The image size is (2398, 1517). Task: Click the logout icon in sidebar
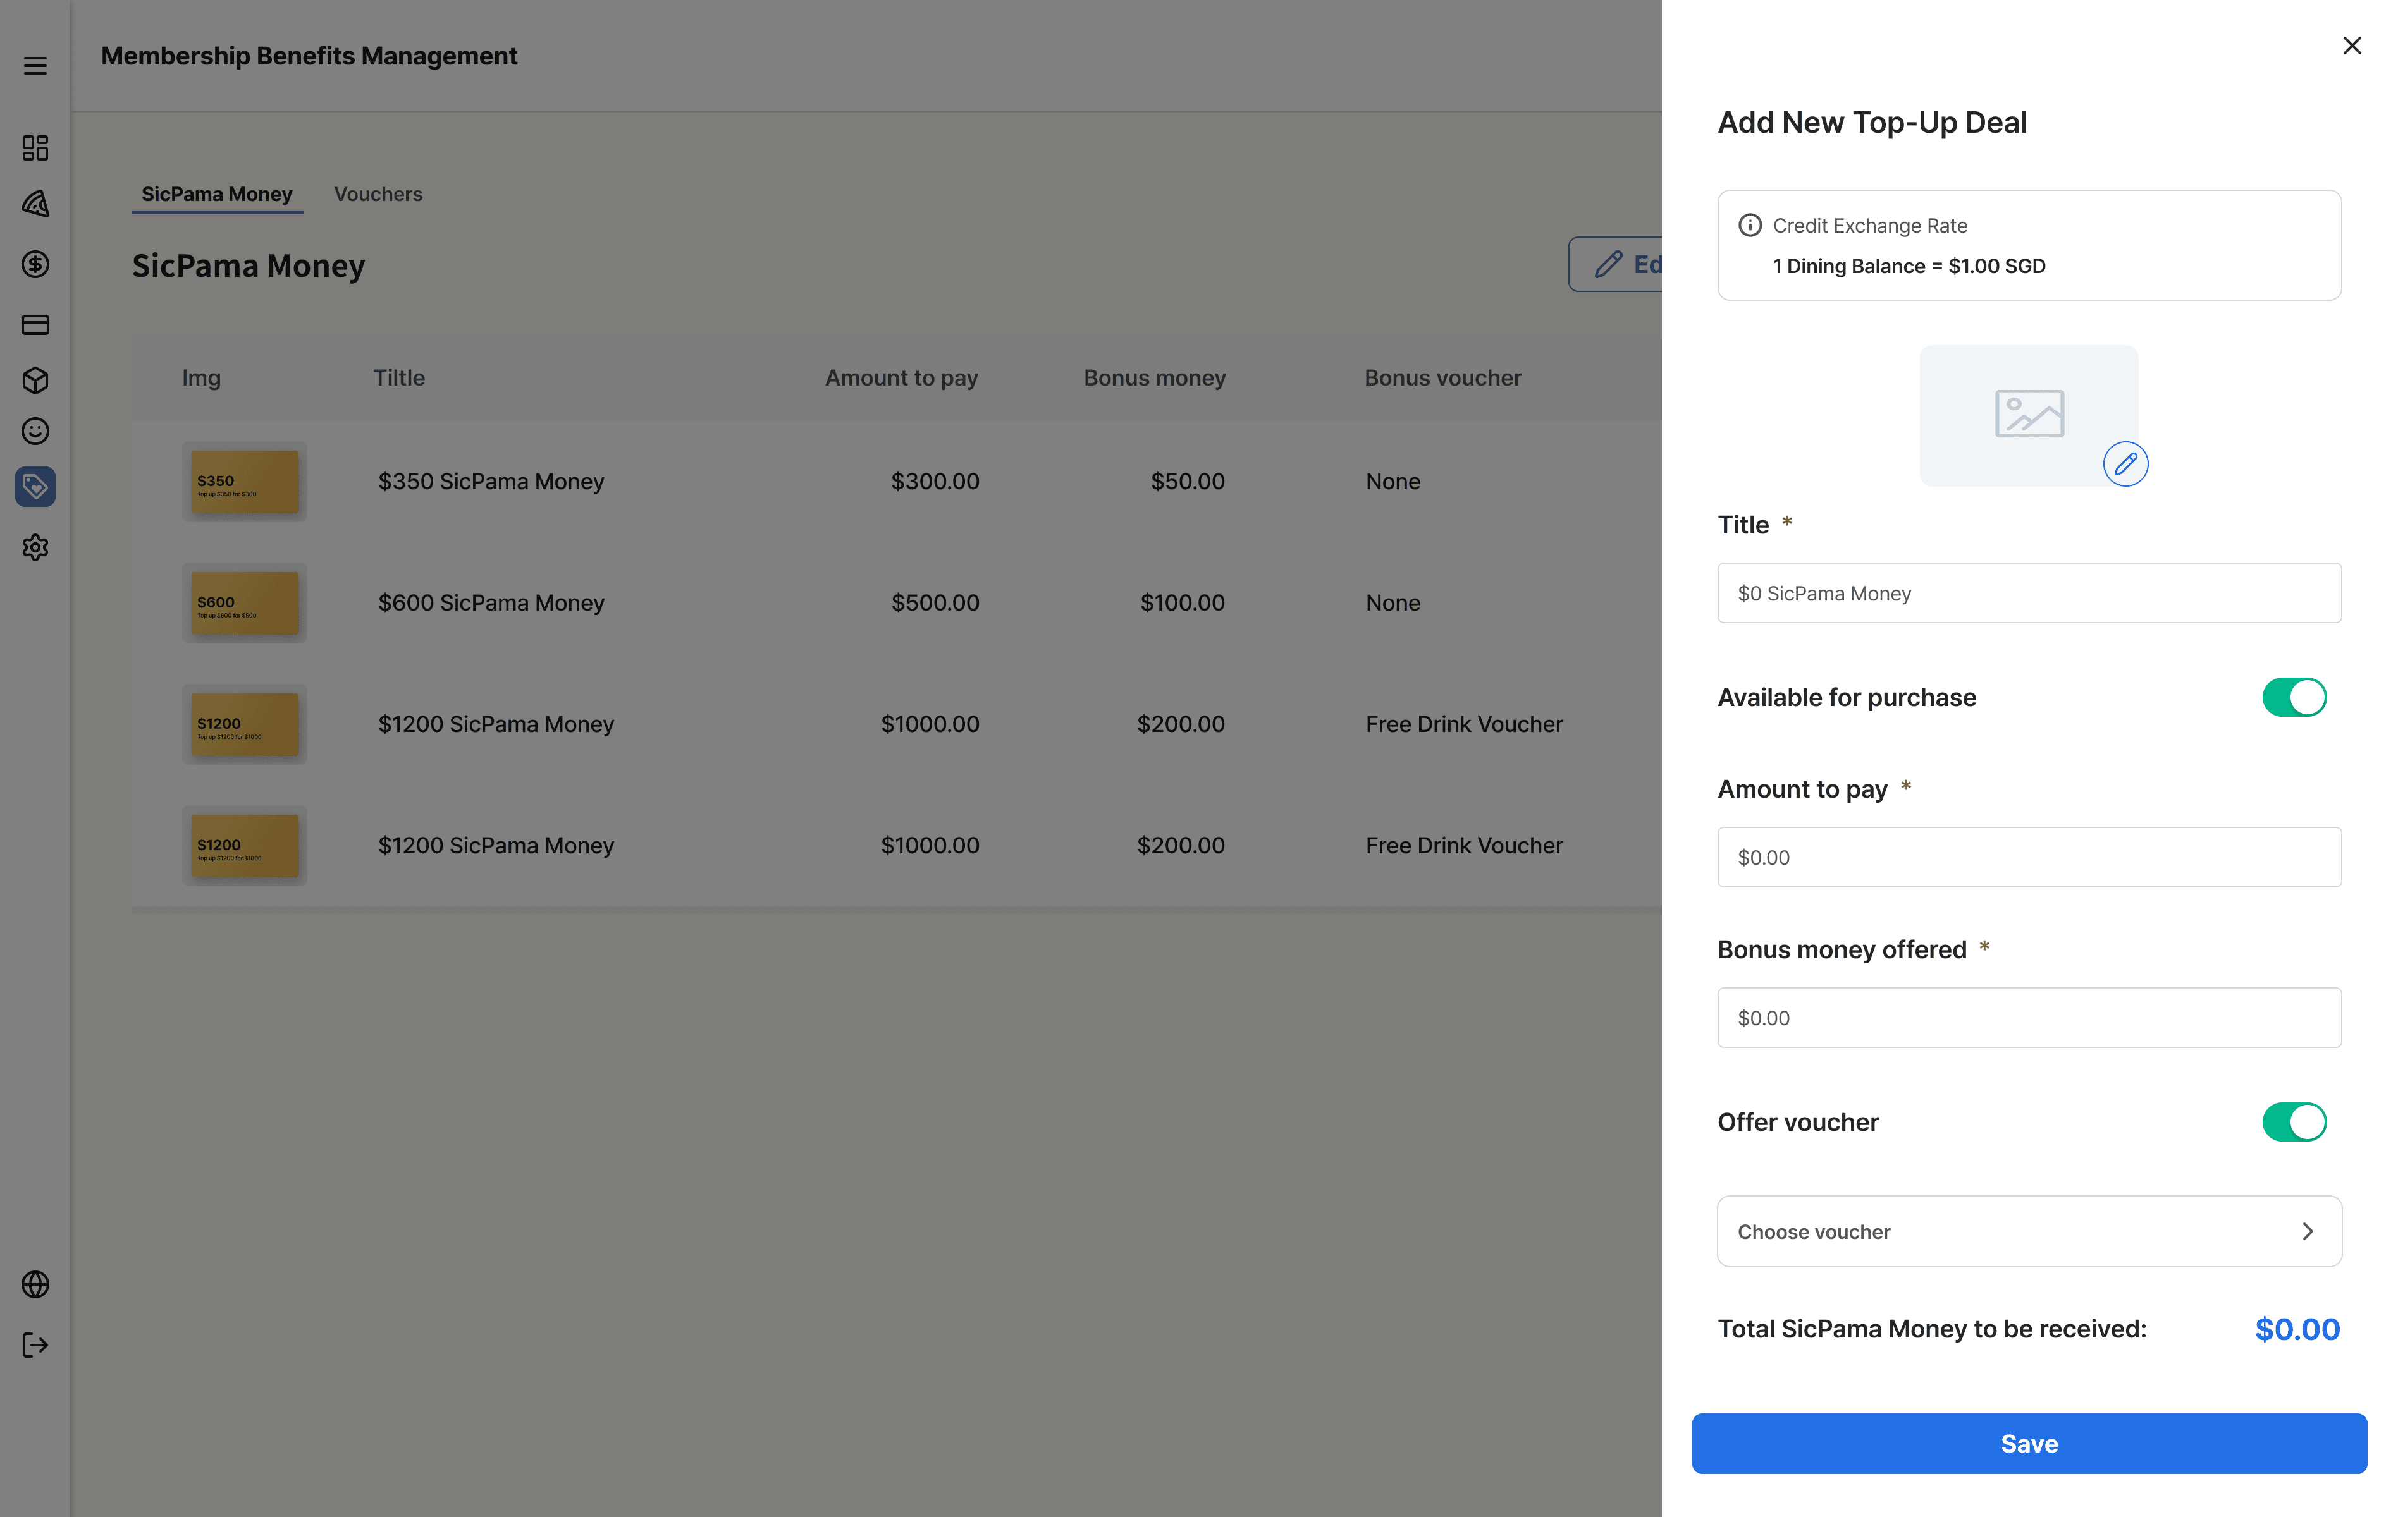click(35, 1345)
